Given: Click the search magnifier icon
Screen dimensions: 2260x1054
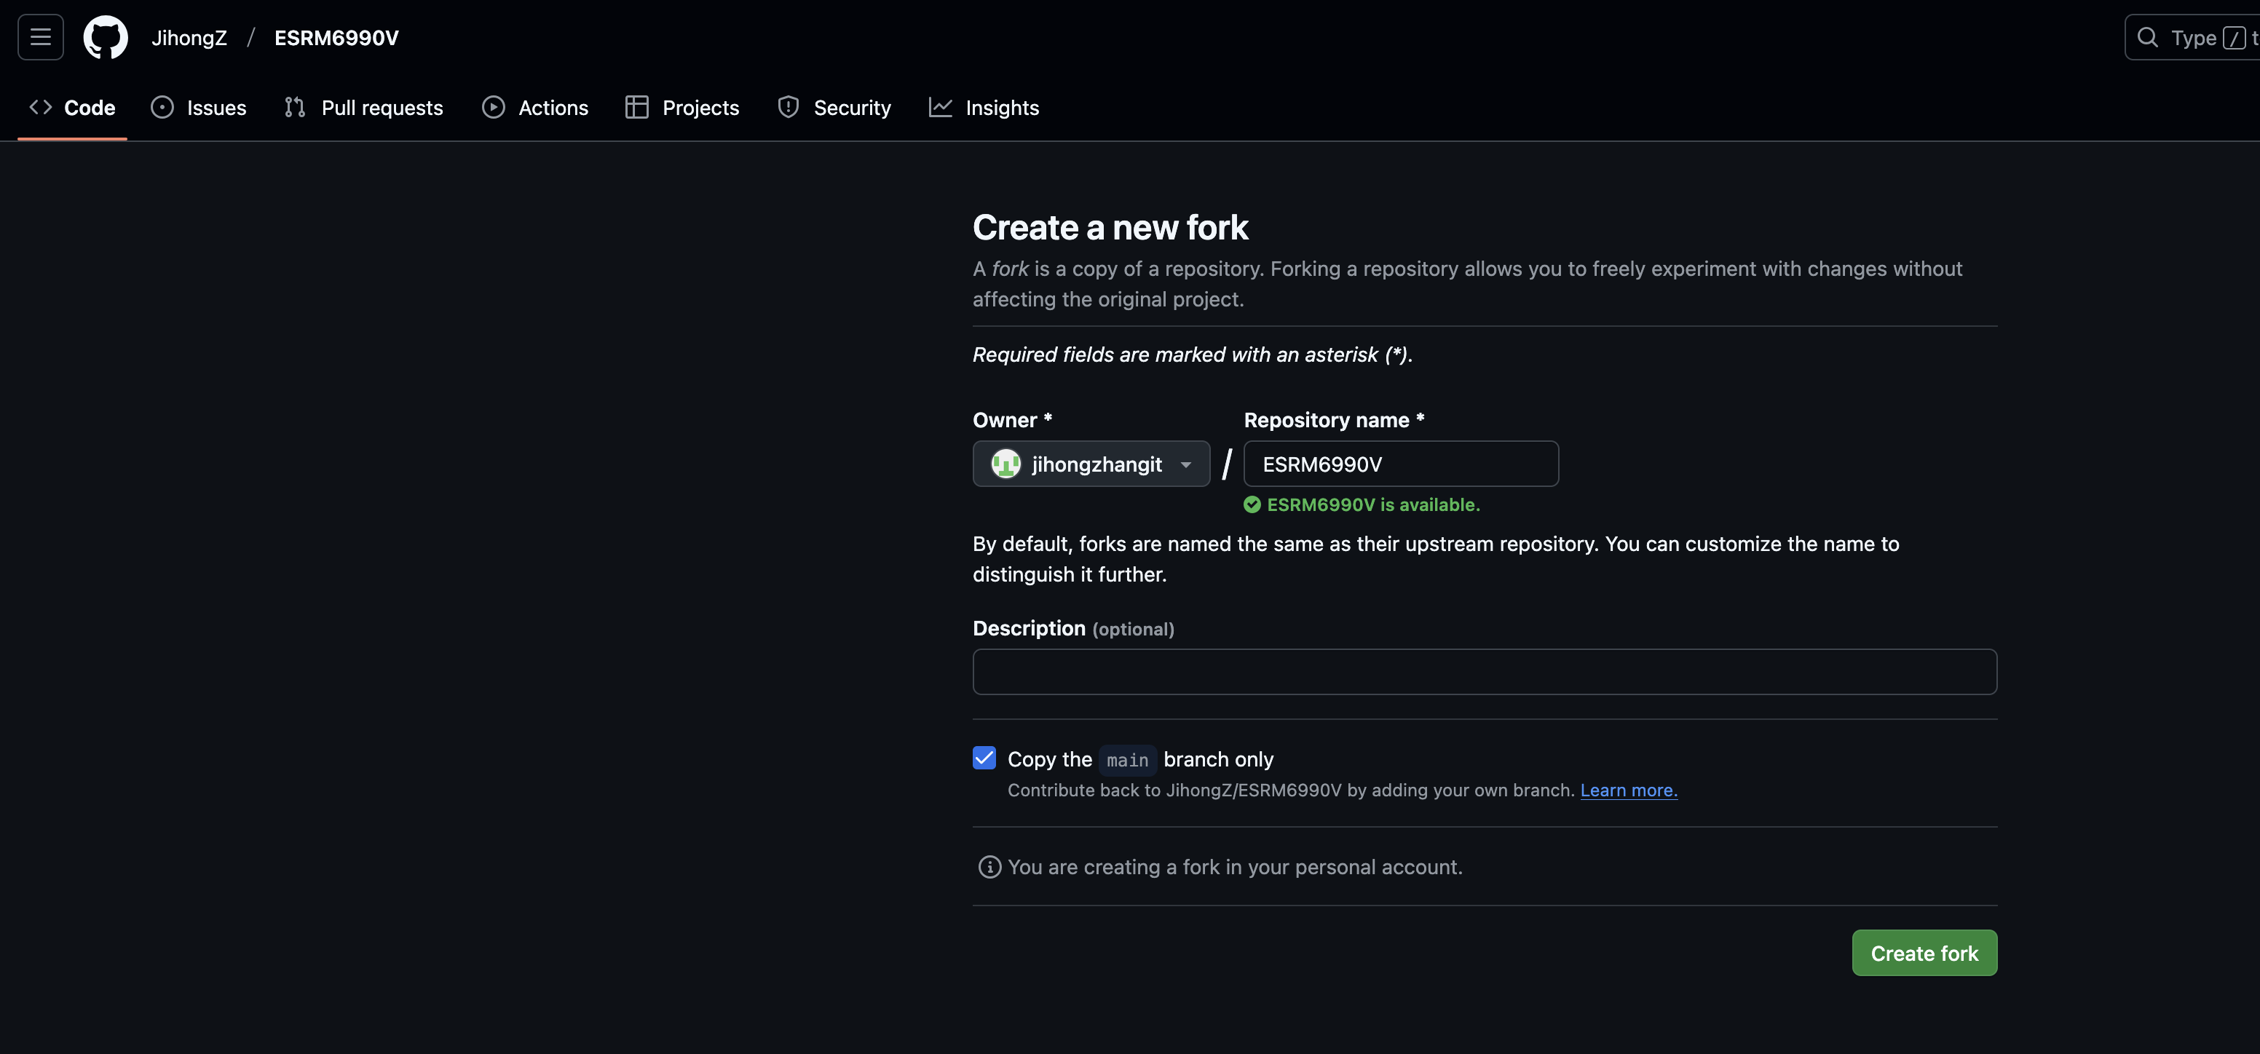Looking at the screenshot, I should [x=2147, y=37].
